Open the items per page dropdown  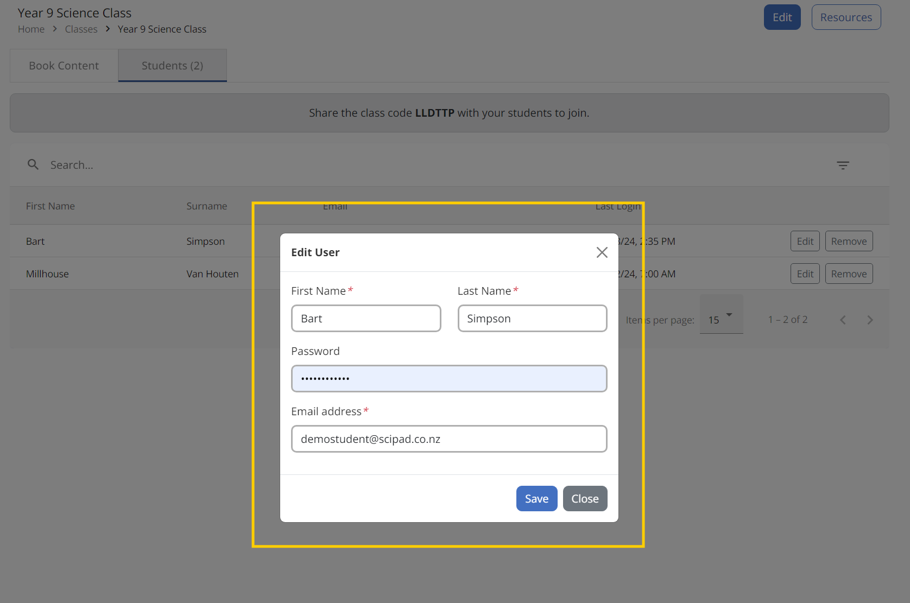(721, 320)
